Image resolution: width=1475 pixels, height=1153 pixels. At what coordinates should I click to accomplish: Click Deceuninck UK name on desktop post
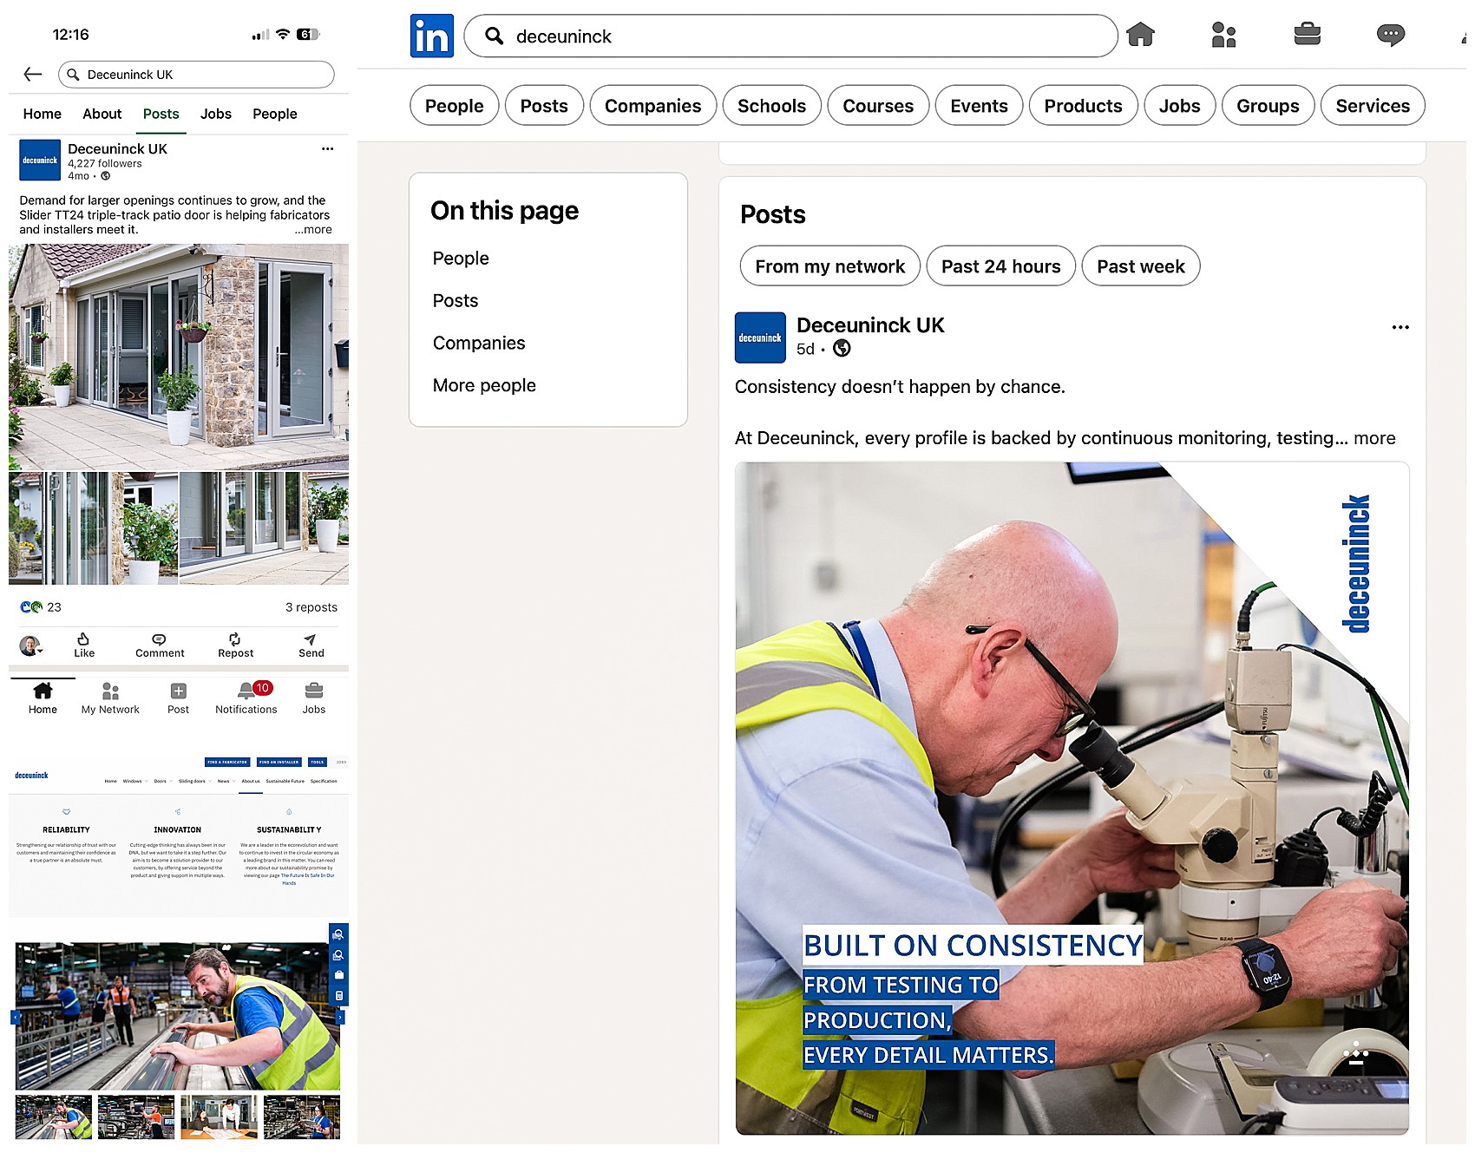[870, 325]
